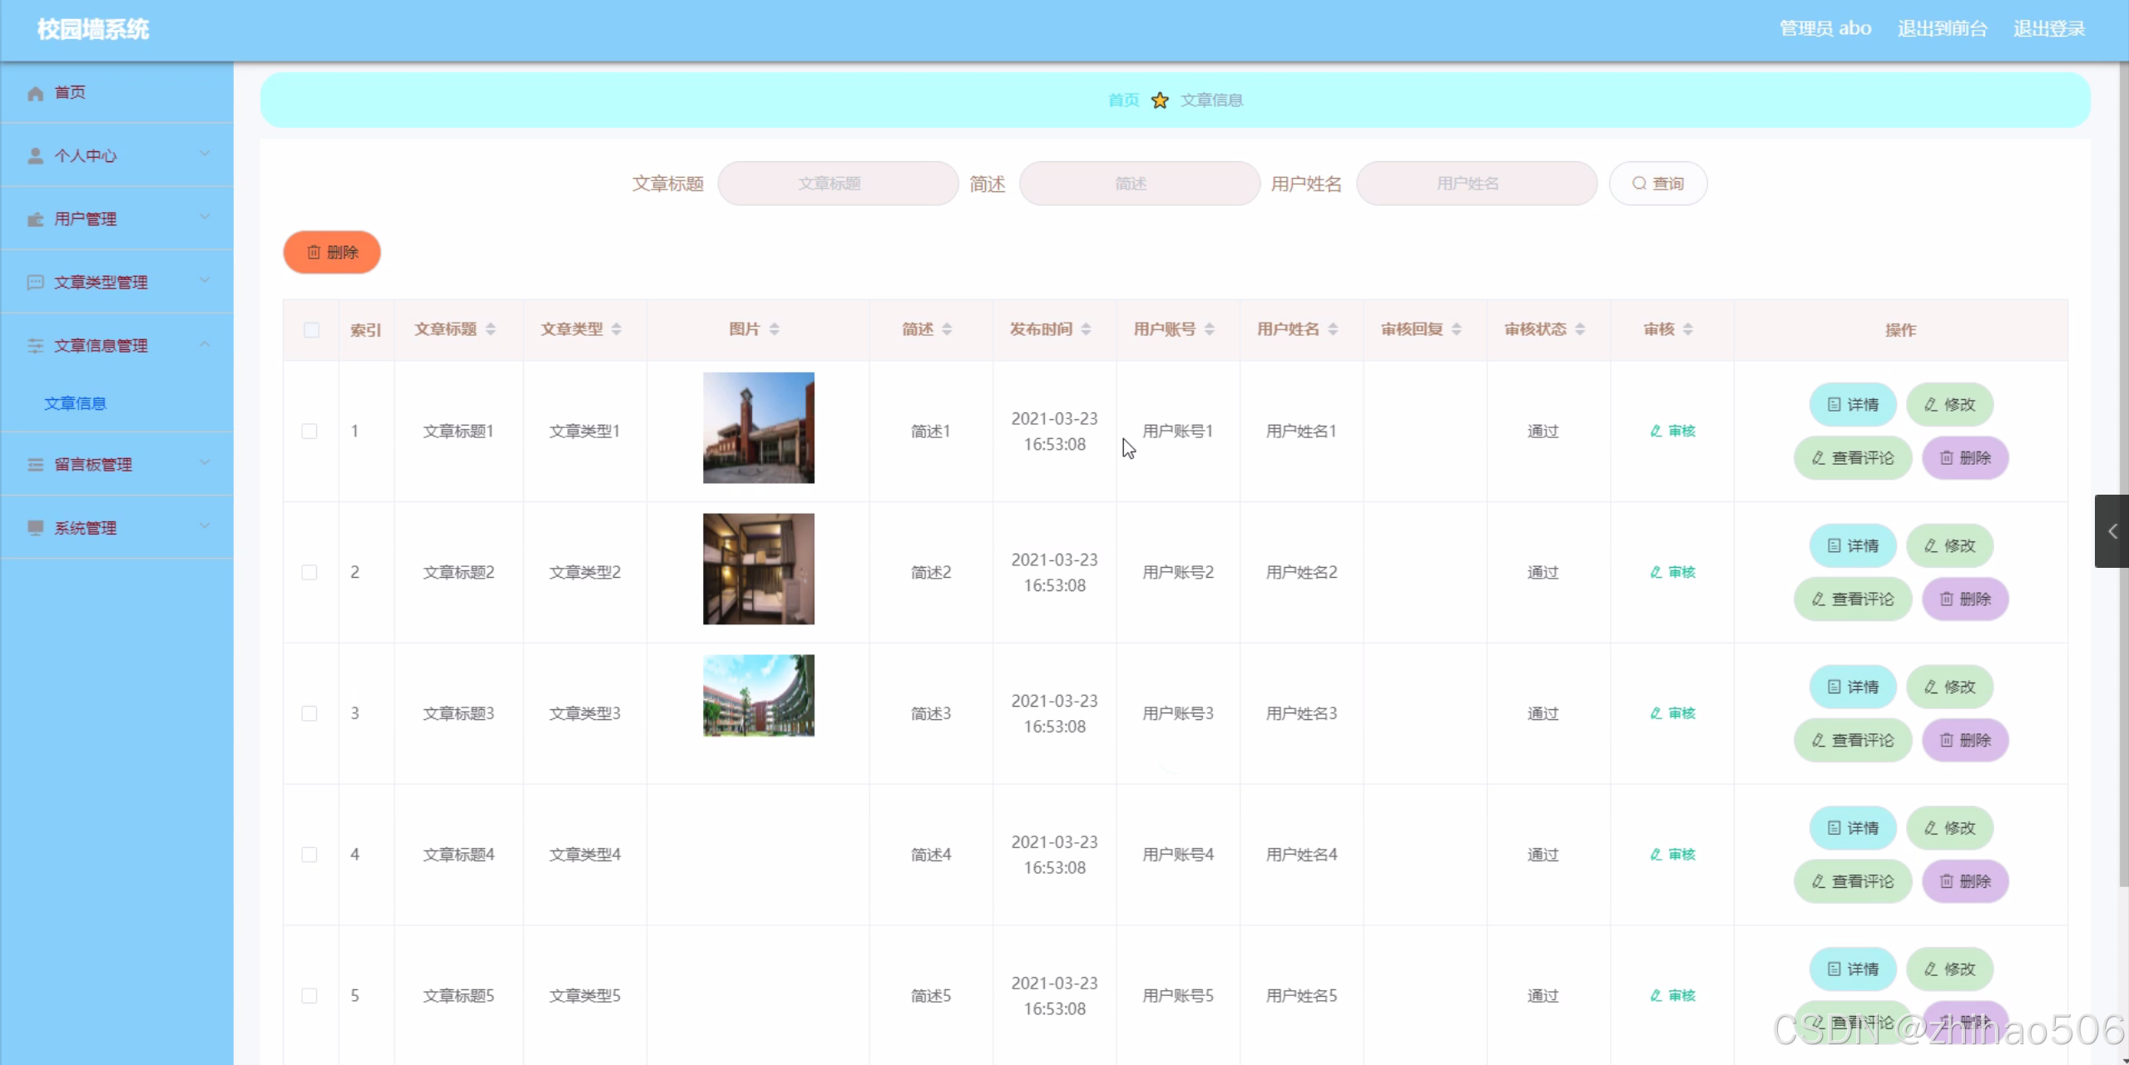
Task: Click the 文章标题 search input field
Action: 837,184
